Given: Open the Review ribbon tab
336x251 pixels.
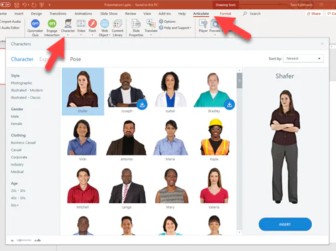Looking at the screenshot, I should click(130, 13).
